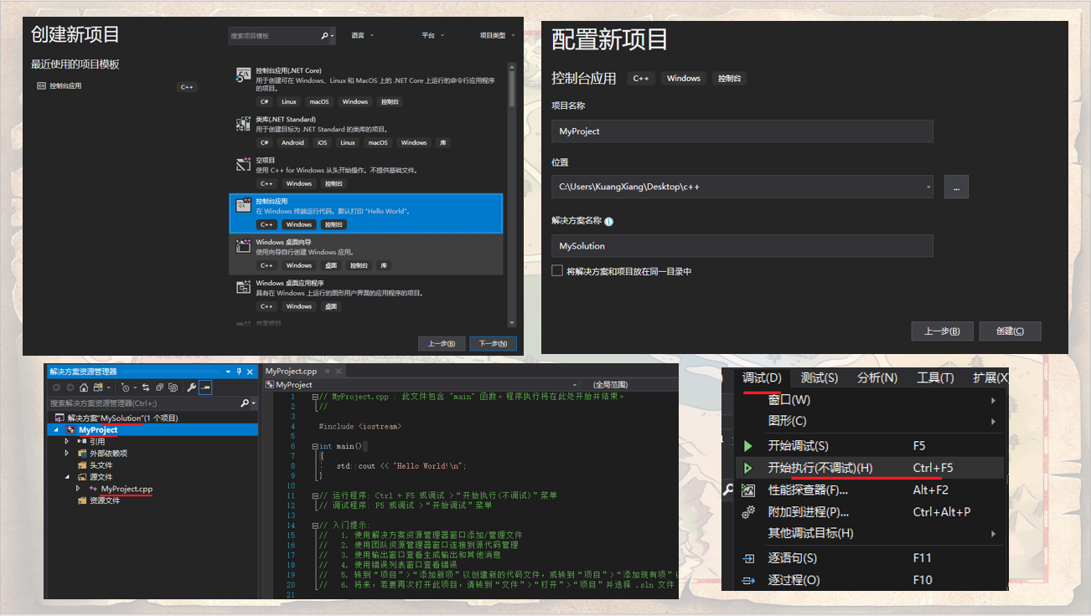Click the 上一步(B) button in configure project dialog
1091x616 pixels.
click(x=943, y=331)
